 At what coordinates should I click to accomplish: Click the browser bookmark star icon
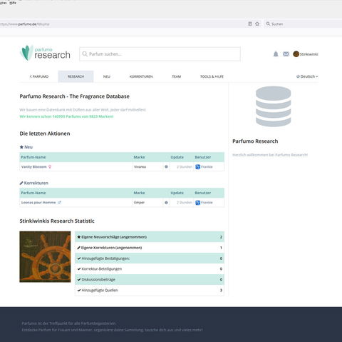click(257, 24)
